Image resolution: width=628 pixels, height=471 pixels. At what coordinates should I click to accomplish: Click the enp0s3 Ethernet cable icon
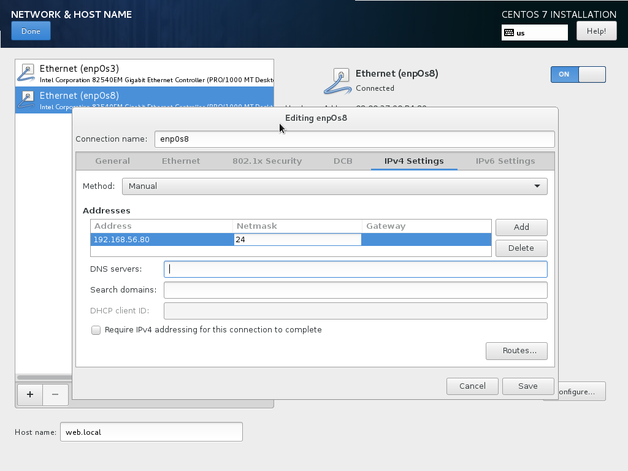point(27,73)
